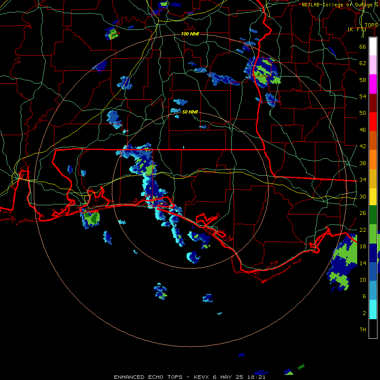Click the legend value '54'
The image size is (380, 380).
coord(363,96)
